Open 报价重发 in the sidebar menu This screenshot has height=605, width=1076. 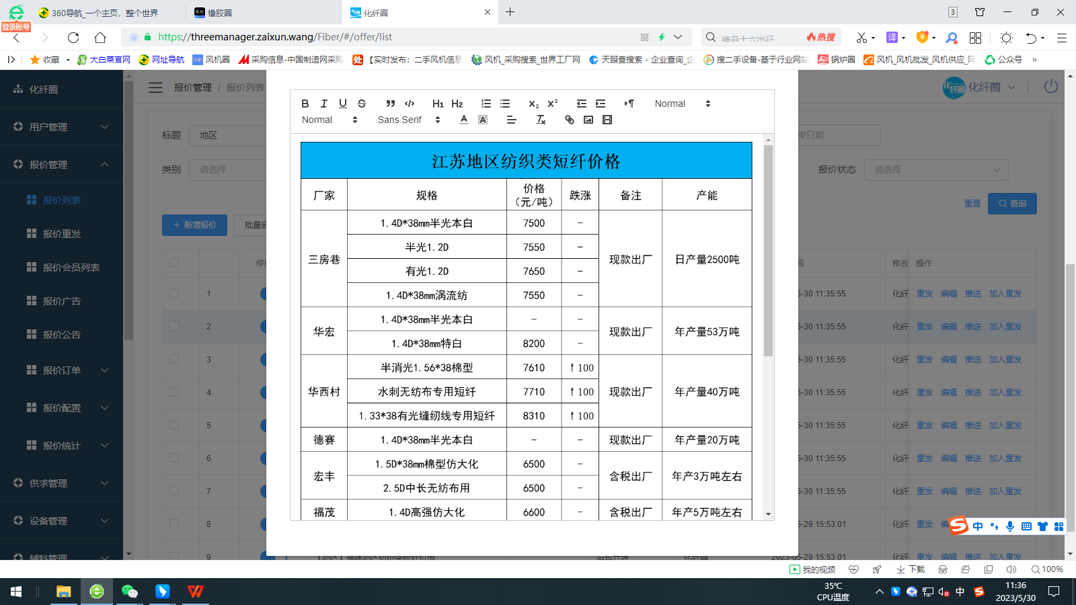click(x=61, y=234)
